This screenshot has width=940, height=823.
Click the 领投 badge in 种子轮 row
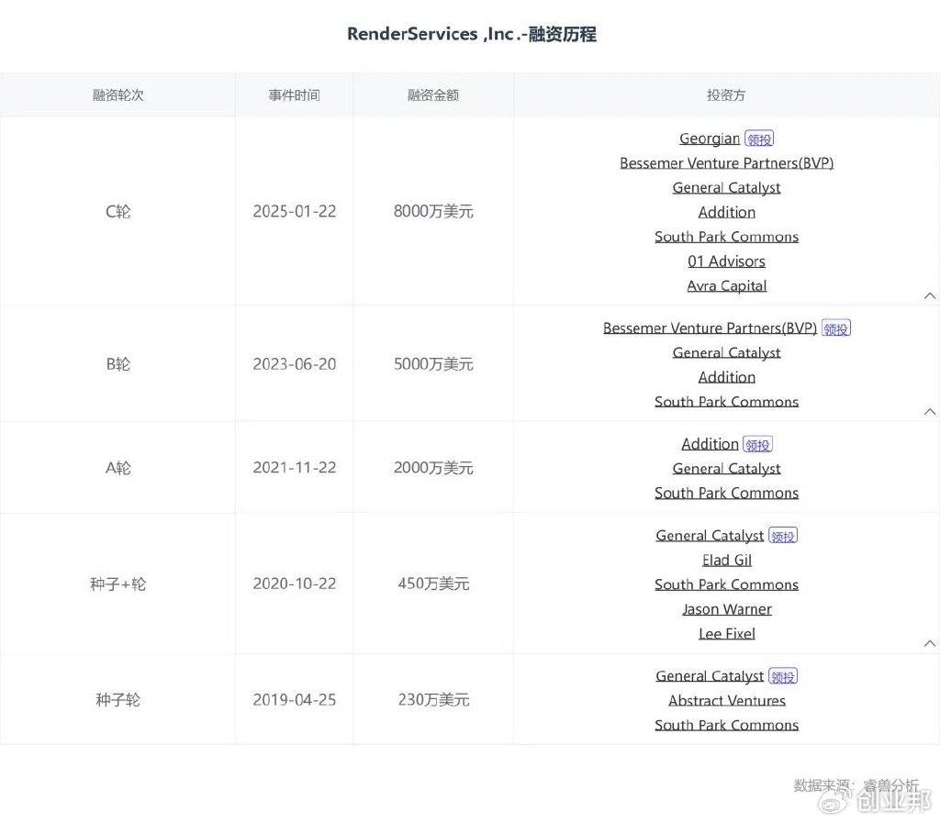coord(783,676)
